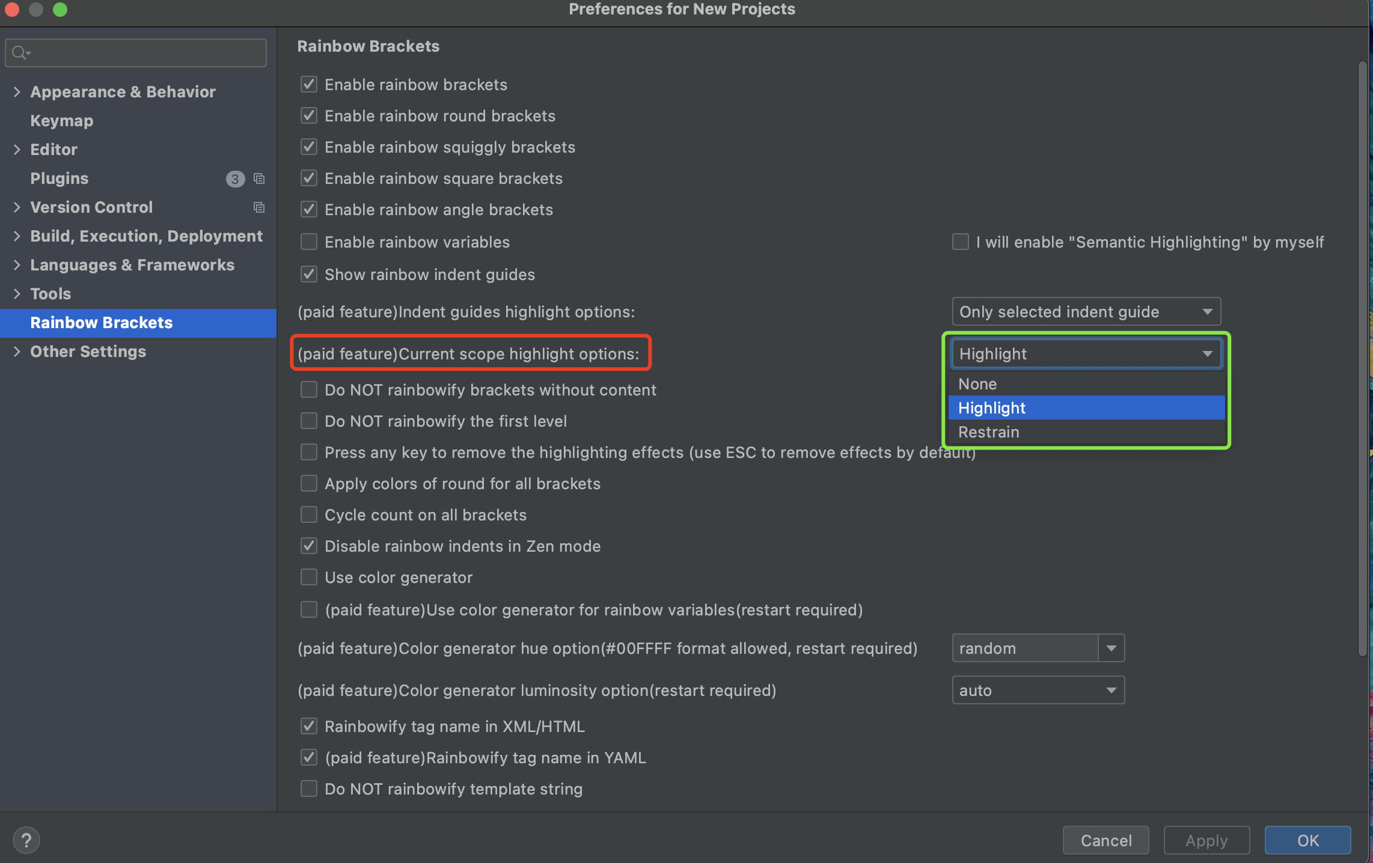Check Use color generator option
The image size is (1373, 863).
[309, 578]
